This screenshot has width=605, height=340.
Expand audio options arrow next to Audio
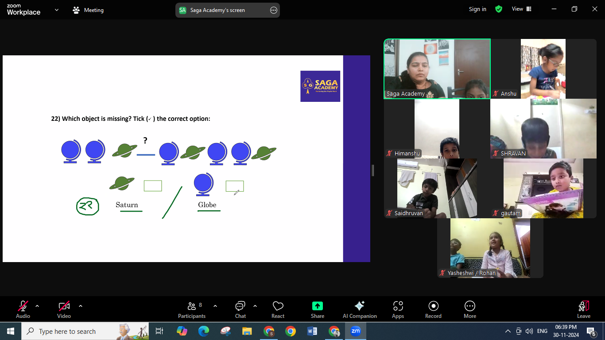[37, 306]
